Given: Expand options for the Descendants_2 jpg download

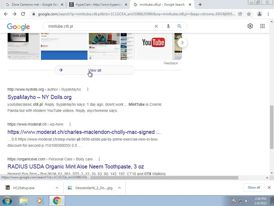Looking at the screenshot, I should pyautogui.click(x=119, y=188).
